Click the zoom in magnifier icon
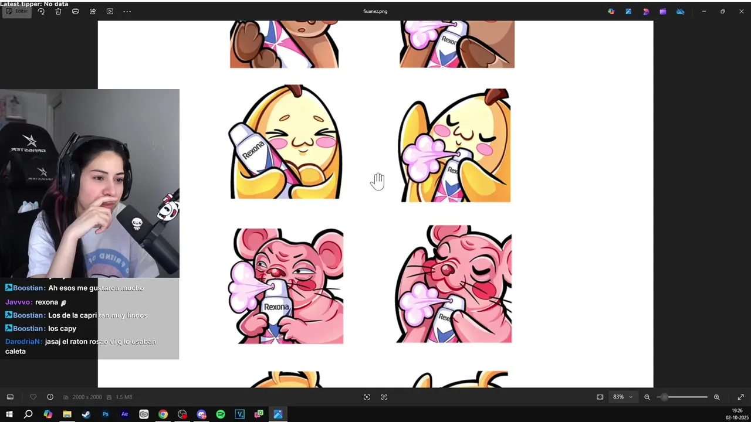This screenshot has width=751, height=422. tap(716, 397)
